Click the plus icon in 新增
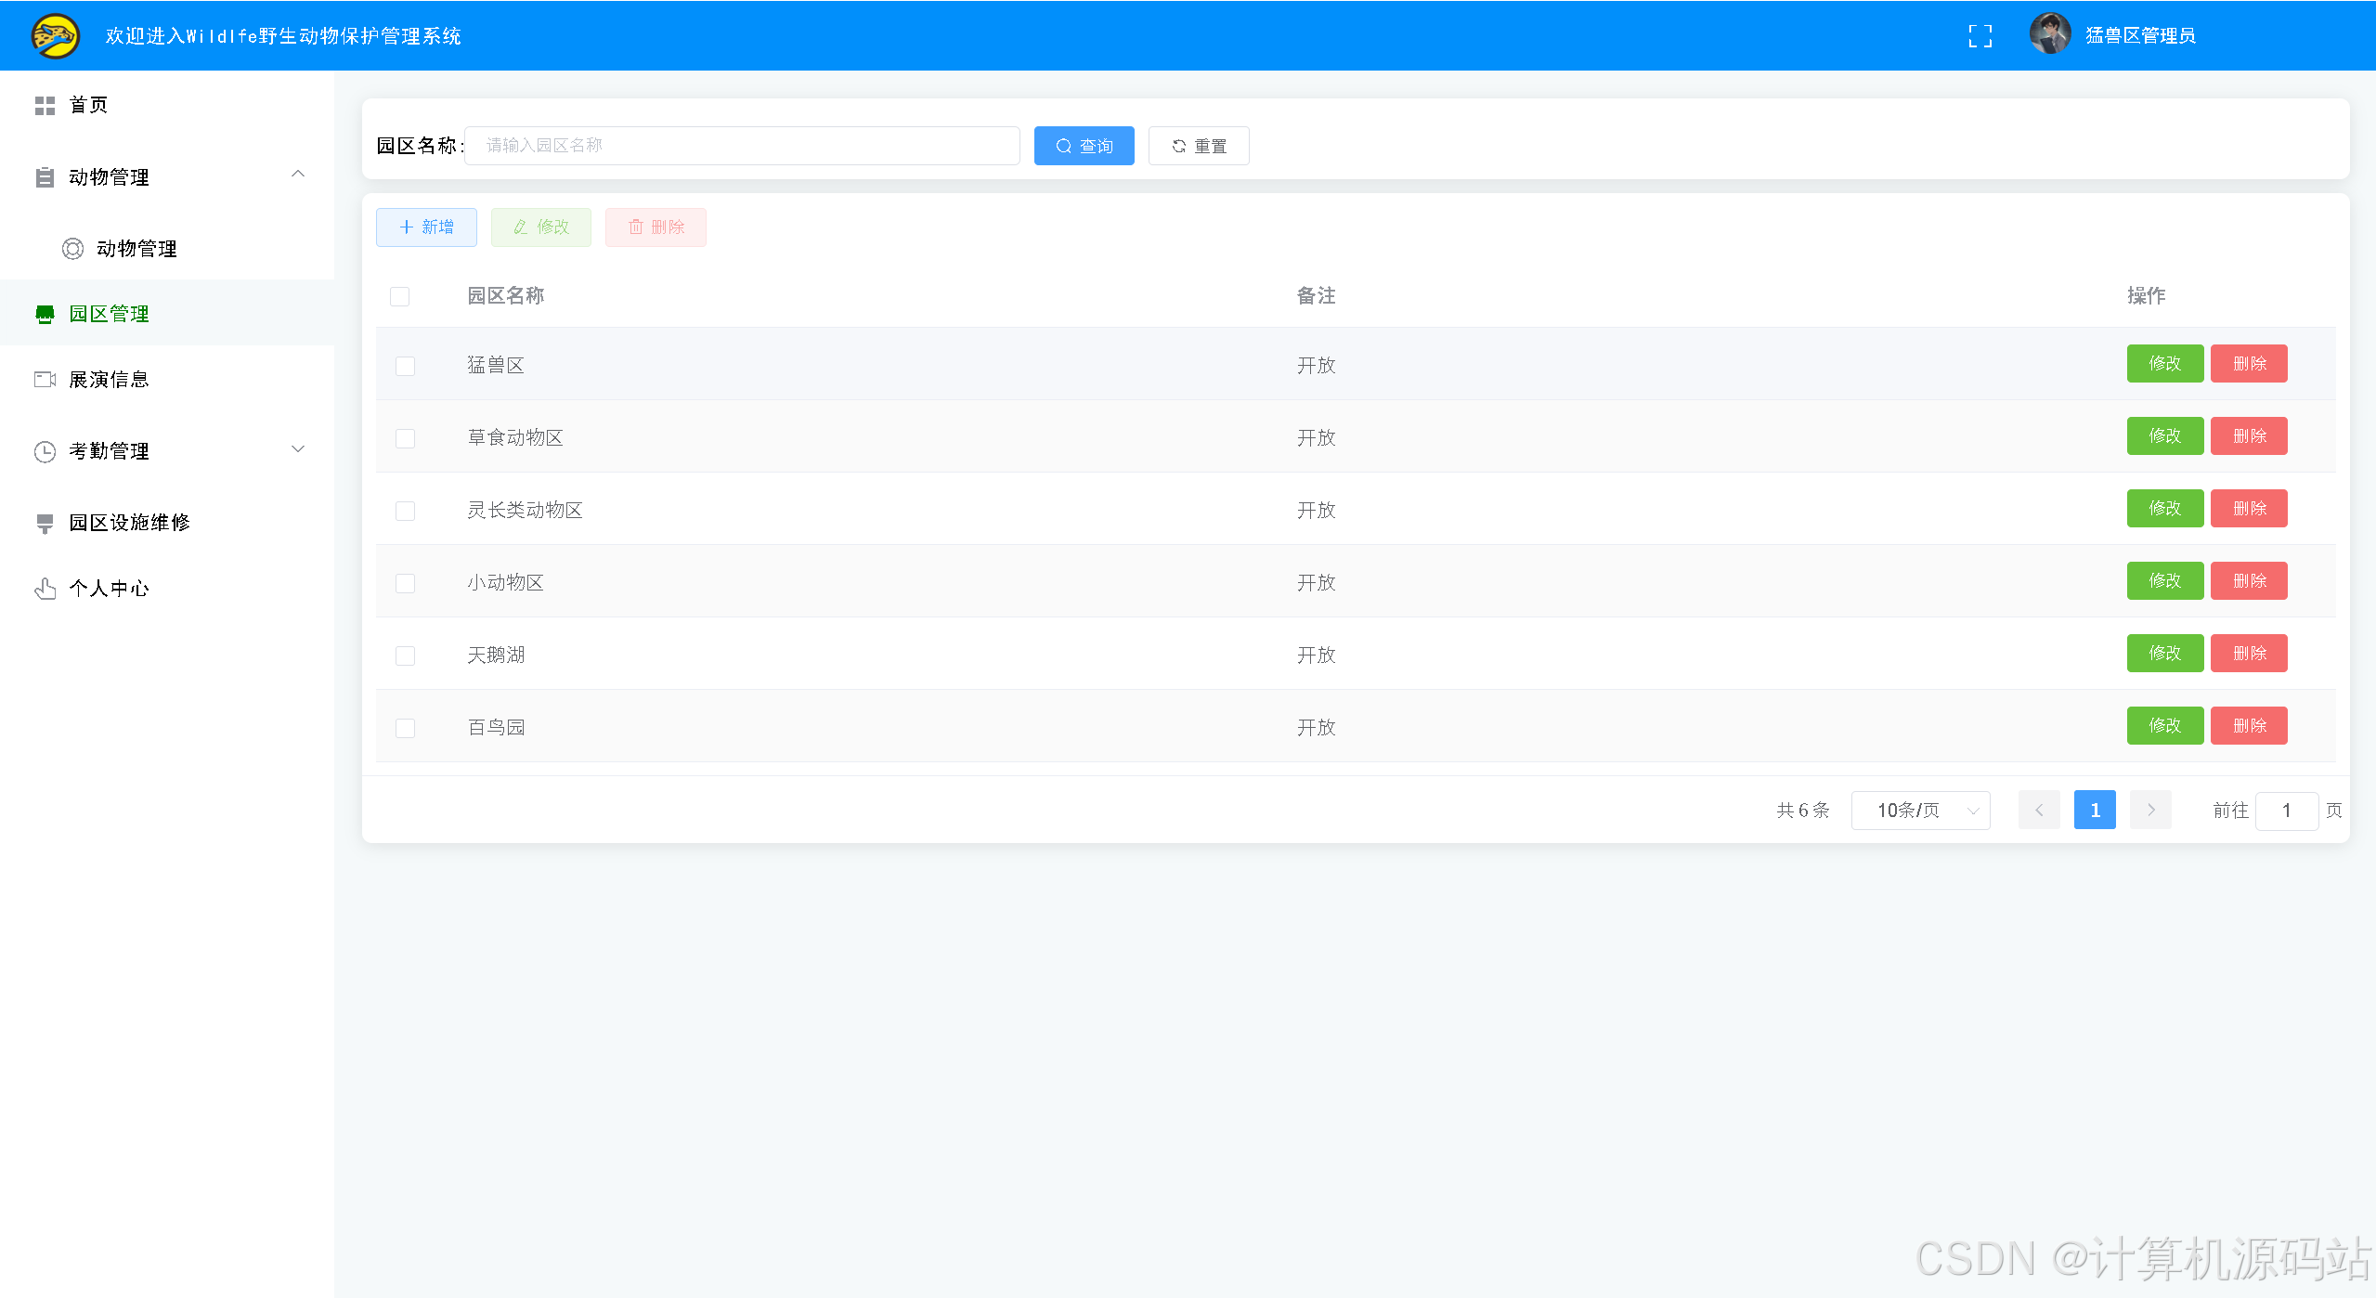Image resolution: width=2376 pixels, height=1298 pixels. [406, 227]
